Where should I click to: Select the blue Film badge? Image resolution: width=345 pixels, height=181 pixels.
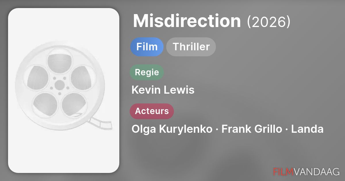tap(147, 47)
